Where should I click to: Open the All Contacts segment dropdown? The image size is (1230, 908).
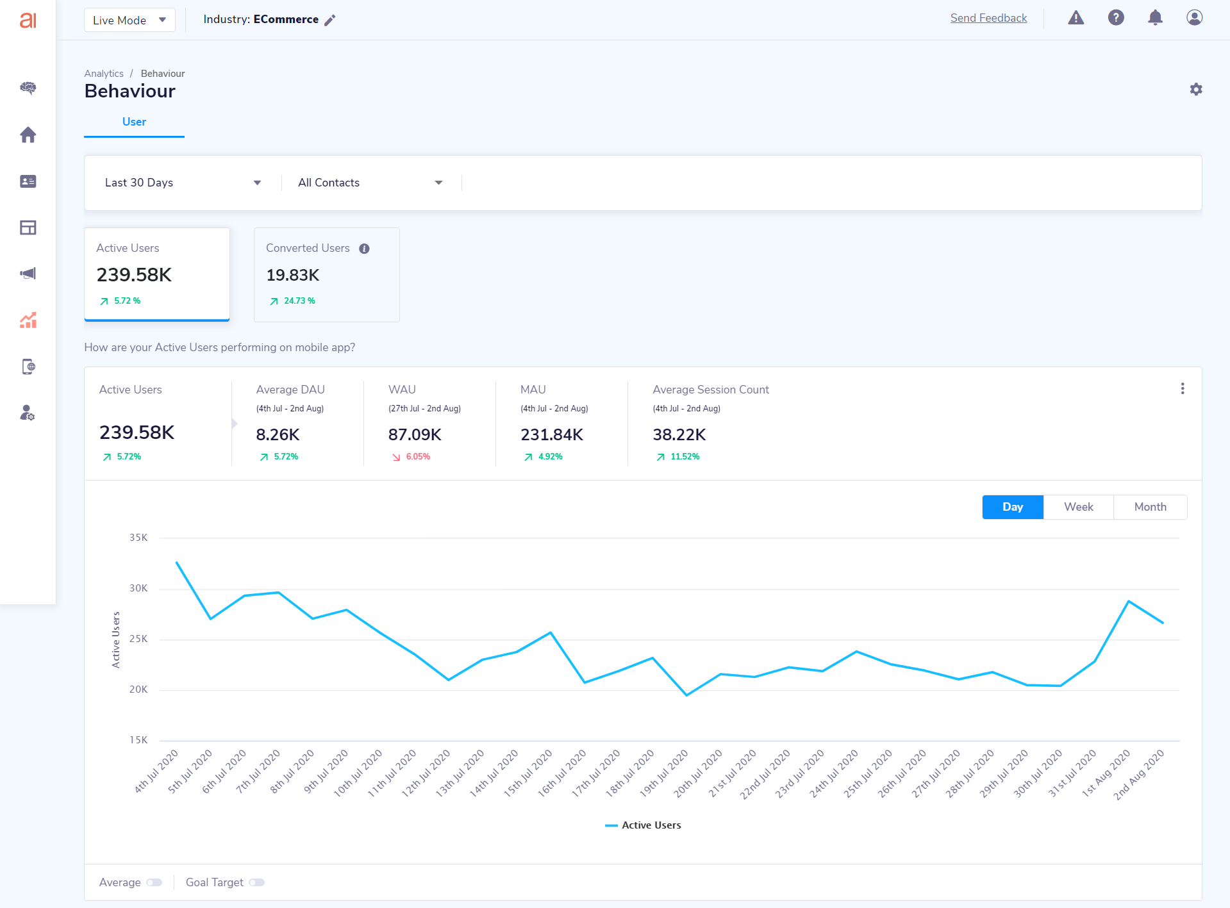(x=370, y=183)
